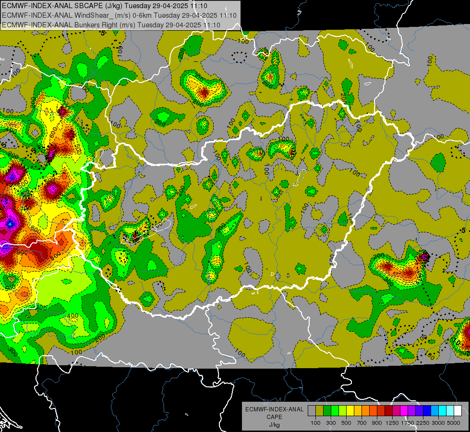Select the legend value 2250
Image resolution: width=470 pixels, height=432 pixels.
[423, 423]
